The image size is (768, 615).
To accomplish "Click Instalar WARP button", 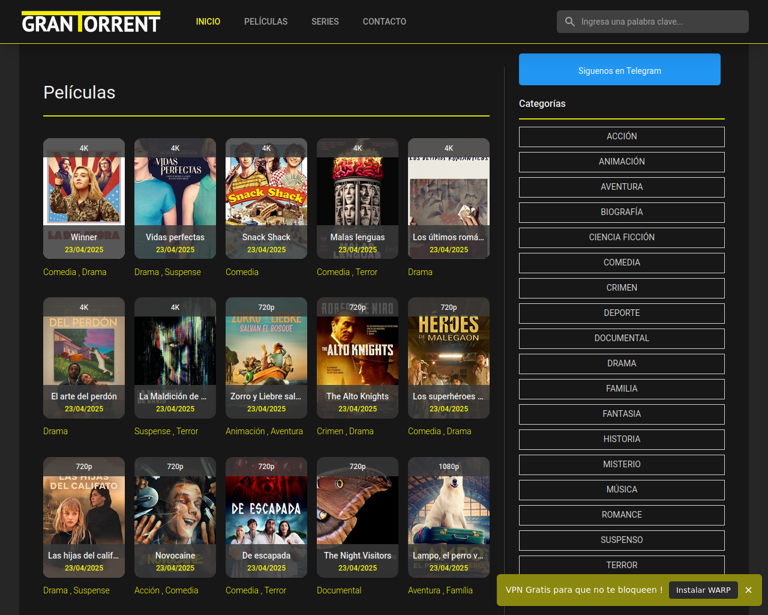I will tap(703, 590).
